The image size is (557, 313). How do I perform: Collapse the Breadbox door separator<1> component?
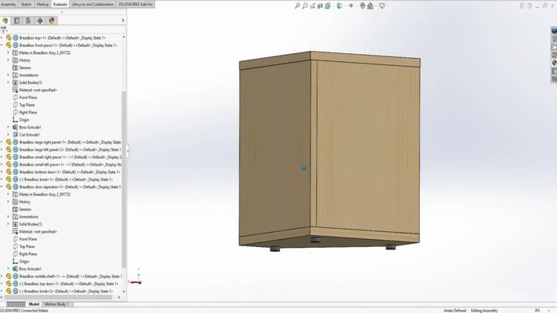click(2, 187)
